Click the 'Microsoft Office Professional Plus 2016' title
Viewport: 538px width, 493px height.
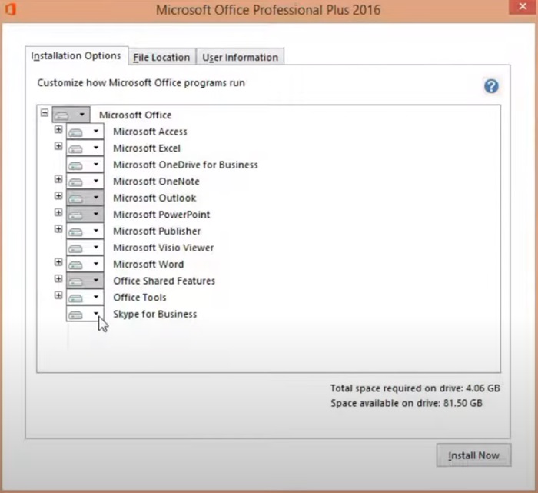point(268,9)
